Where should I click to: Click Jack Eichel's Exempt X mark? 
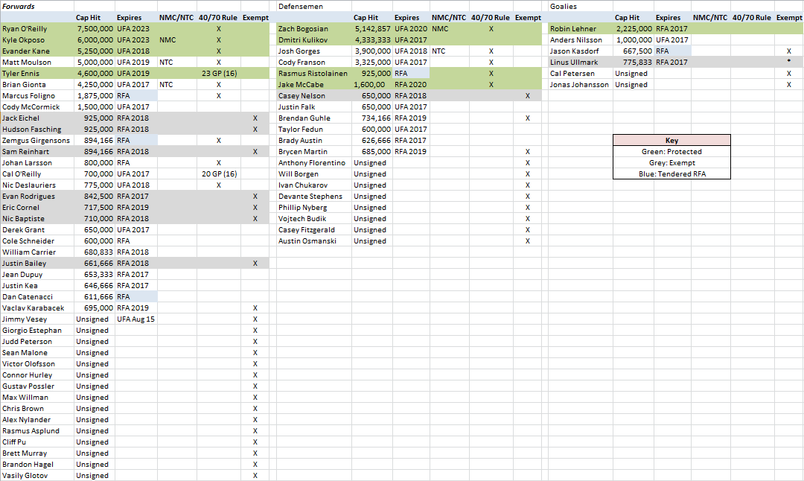[x=255, y=118]
